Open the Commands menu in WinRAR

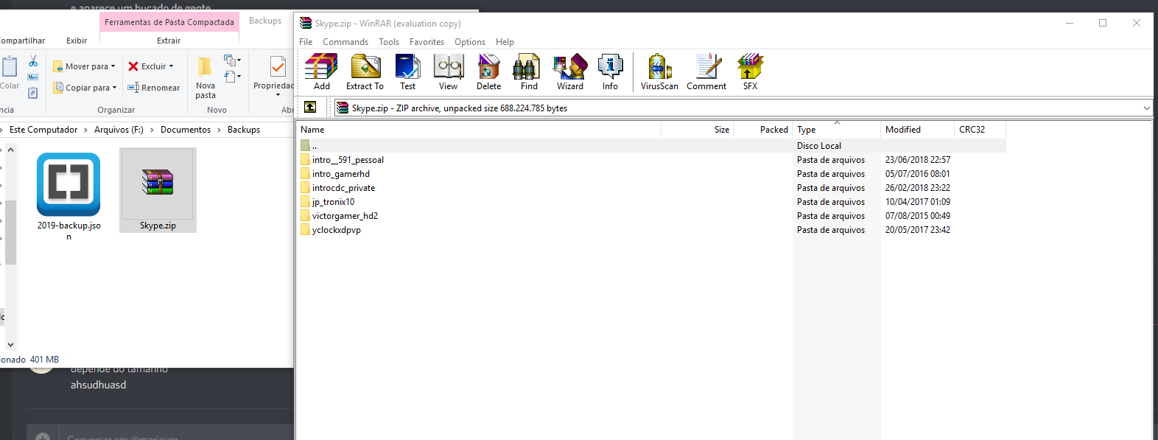[x=345, y=42]
